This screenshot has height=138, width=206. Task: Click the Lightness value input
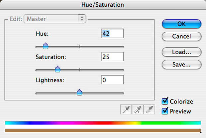[x=112, y=80]
